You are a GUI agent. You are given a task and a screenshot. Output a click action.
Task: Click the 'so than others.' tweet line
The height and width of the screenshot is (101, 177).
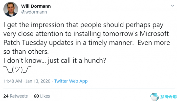[x=26, y=52]
